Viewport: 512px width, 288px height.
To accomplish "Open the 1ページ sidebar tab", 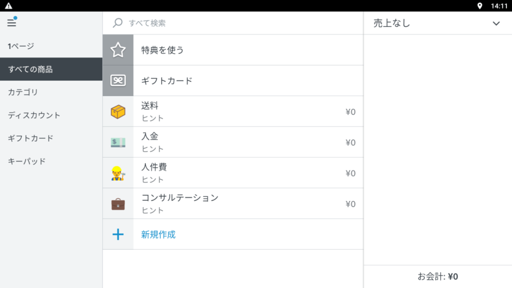I will coord(21,46).
